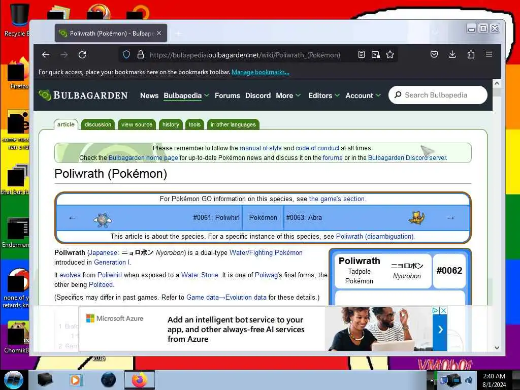Open a new tab with the plus button
The width and height of the screenshot is (520, 390).
(x=178, y=34)
